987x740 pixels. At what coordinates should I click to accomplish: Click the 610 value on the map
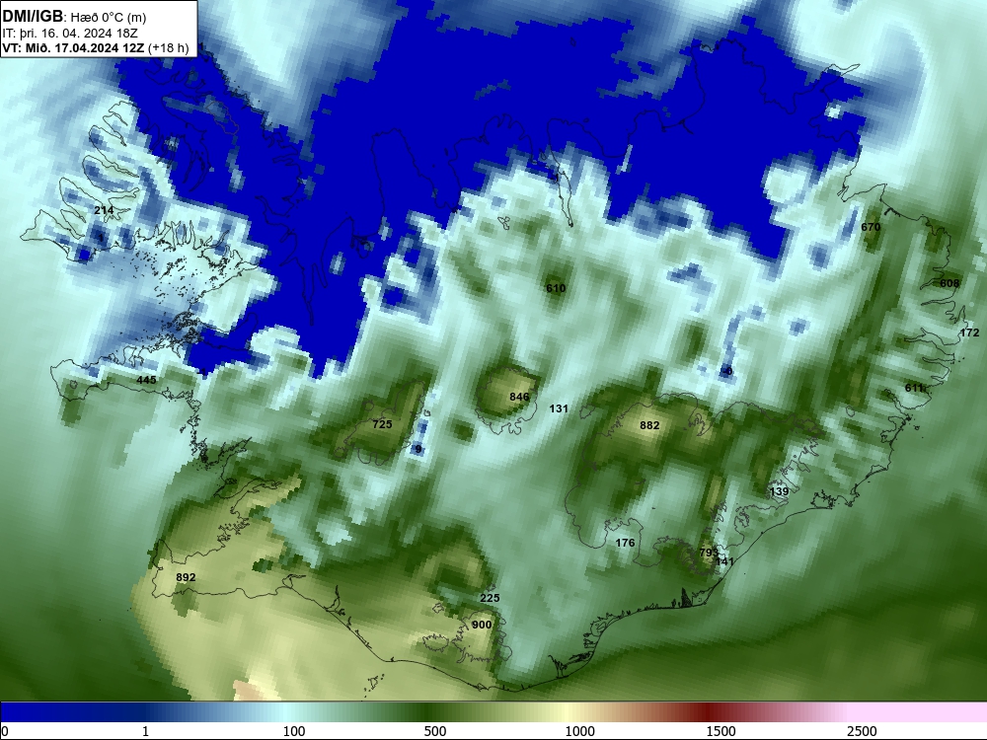tap(555, 288)
